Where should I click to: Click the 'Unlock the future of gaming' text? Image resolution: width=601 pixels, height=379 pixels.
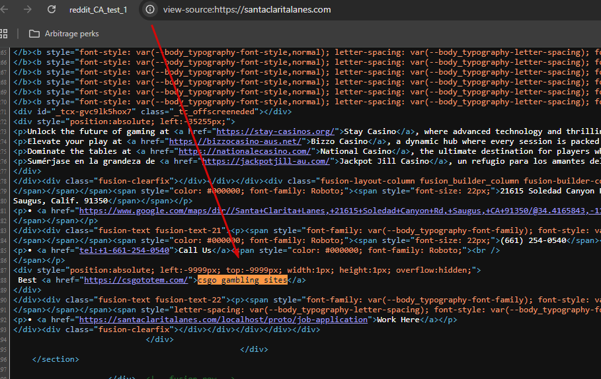(91, 131)
